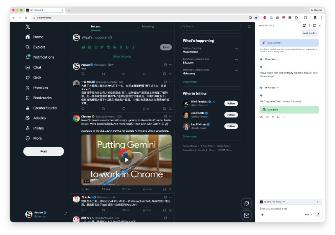Open more options menu on Passluo's post
335x235 pixels.
click(x=170, y=65)
